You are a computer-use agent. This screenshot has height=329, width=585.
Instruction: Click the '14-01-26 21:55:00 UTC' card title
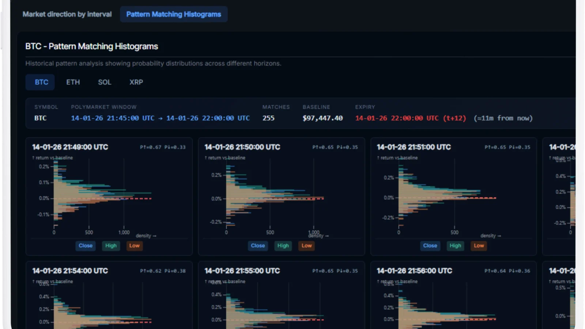(242, 271)
